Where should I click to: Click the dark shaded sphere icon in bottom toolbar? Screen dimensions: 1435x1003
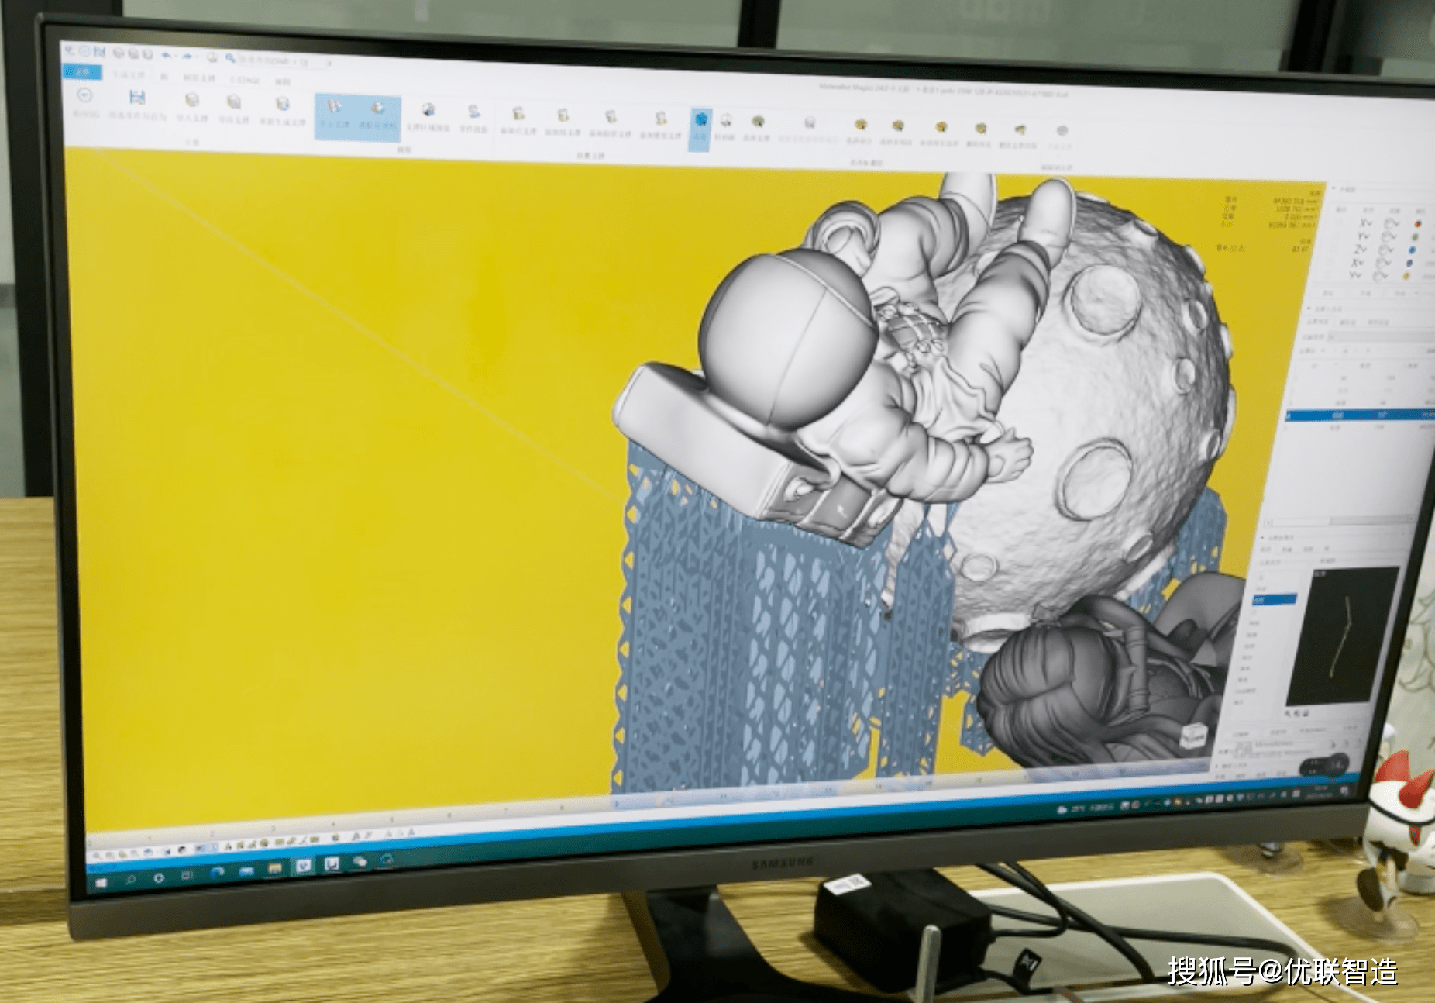[182, 850]
